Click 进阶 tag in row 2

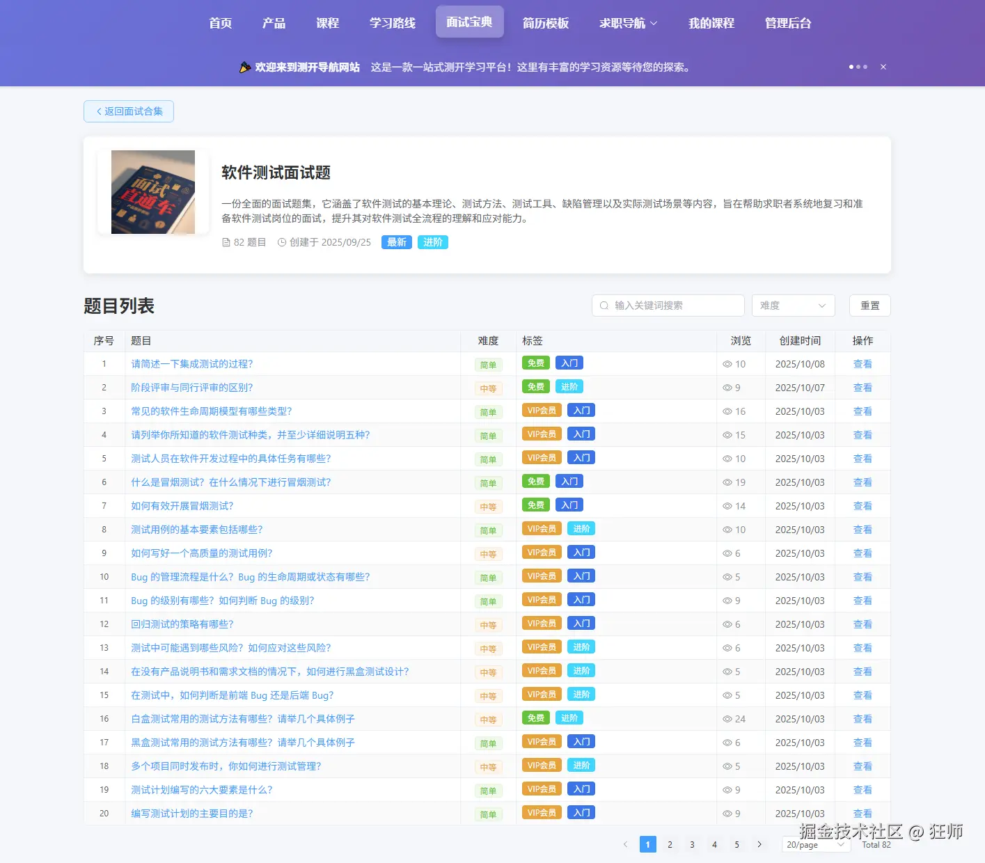569,387
